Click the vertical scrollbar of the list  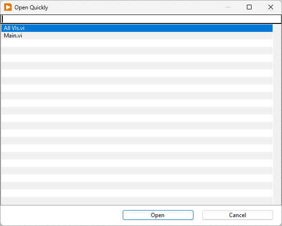277,113
